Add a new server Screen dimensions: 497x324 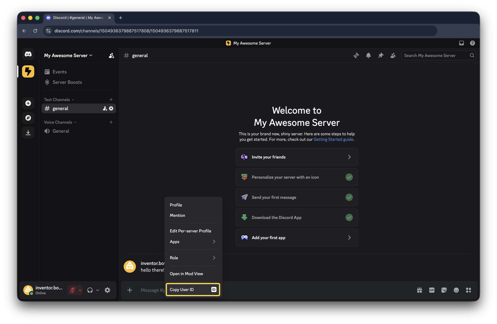click(x=28, y=103)
